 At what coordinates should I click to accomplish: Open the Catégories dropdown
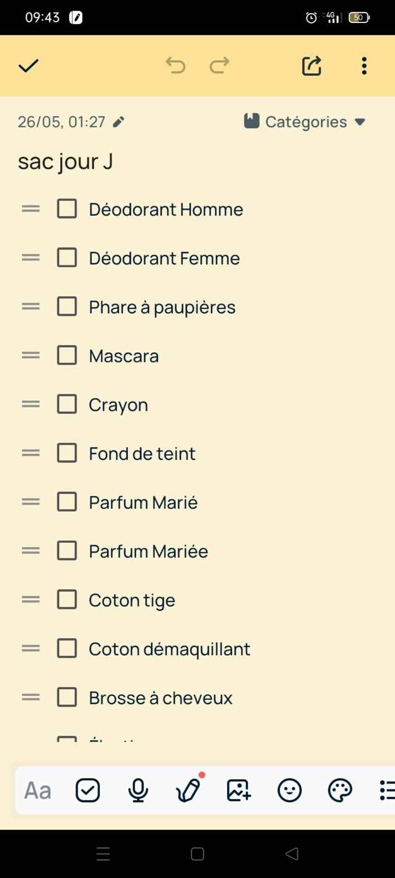coord(360,122)
